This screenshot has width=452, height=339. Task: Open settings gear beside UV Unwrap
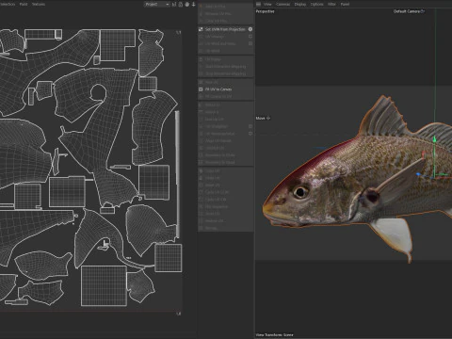pyautogui.click(x=250, y=37)
